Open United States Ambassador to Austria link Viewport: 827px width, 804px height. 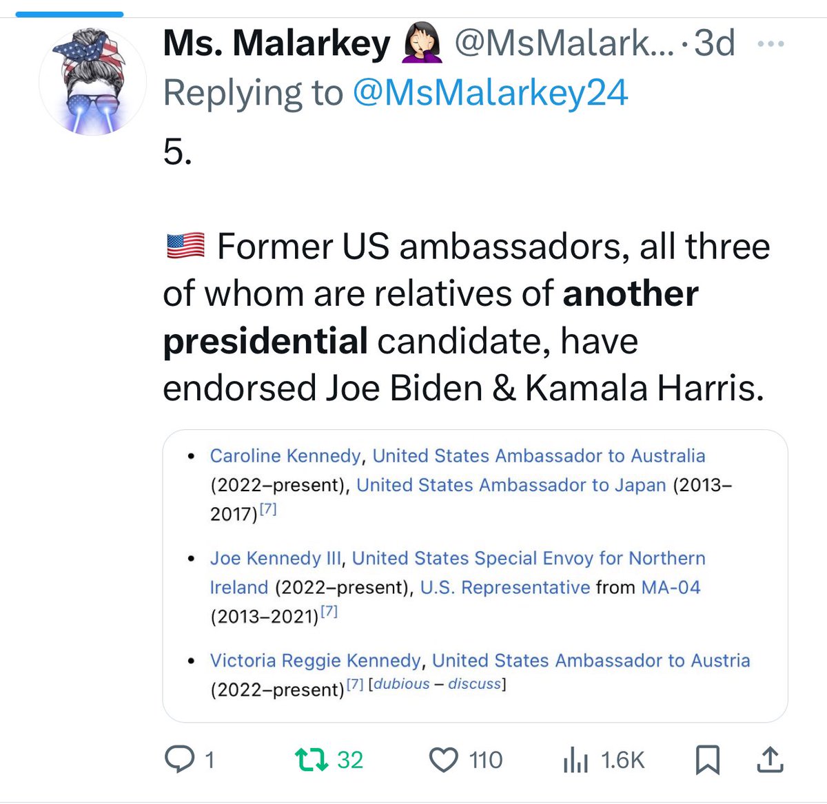point(591,661)
